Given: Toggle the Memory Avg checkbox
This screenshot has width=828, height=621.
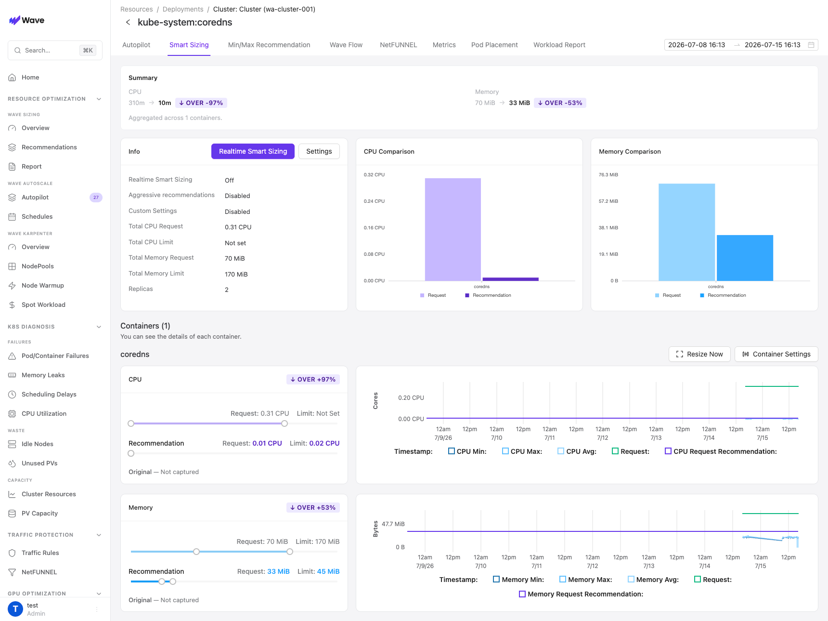Looking at the screenshot, I should [x=631, y=580].
